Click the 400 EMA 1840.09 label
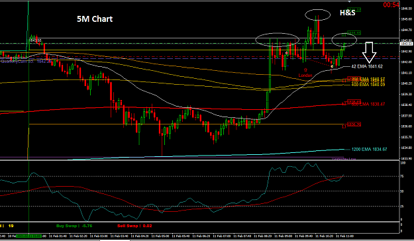This screenshot has height=241, width=414. [368, 85]
